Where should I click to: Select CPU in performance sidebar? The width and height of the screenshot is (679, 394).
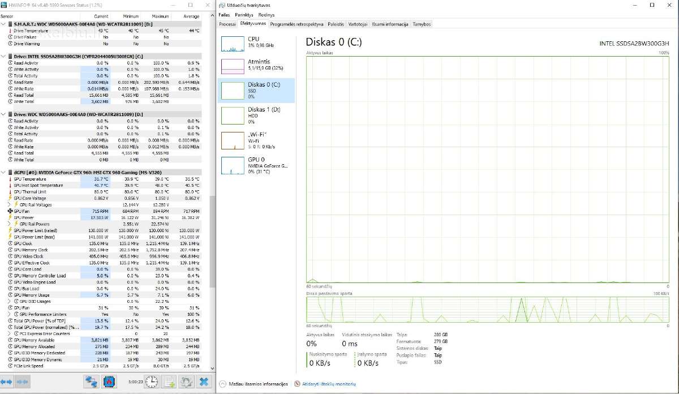(x=257, y=42)
